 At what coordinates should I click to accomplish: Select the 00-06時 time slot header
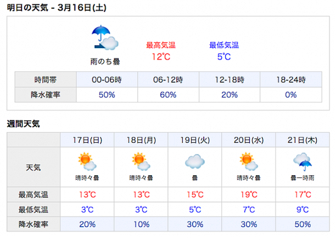point(107,79)
